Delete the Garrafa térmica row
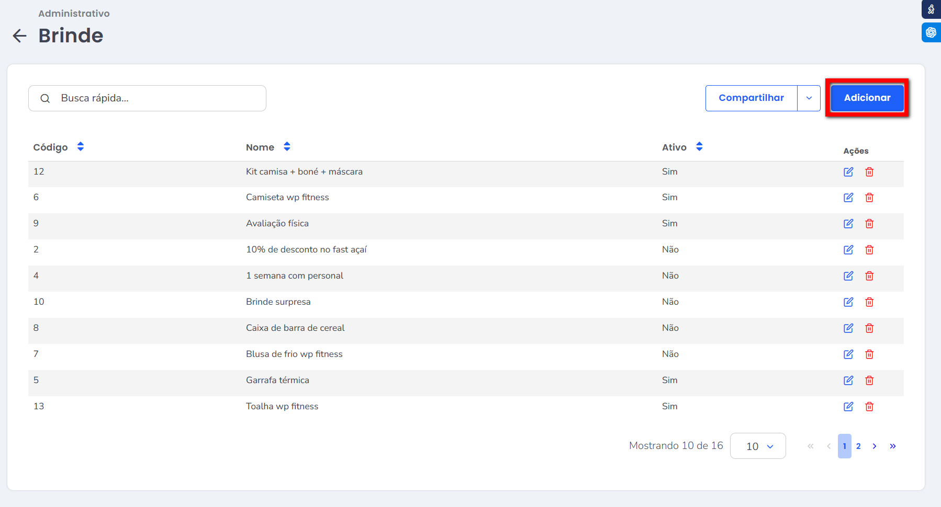Viewport: 941px width, 507px height. 869,381
